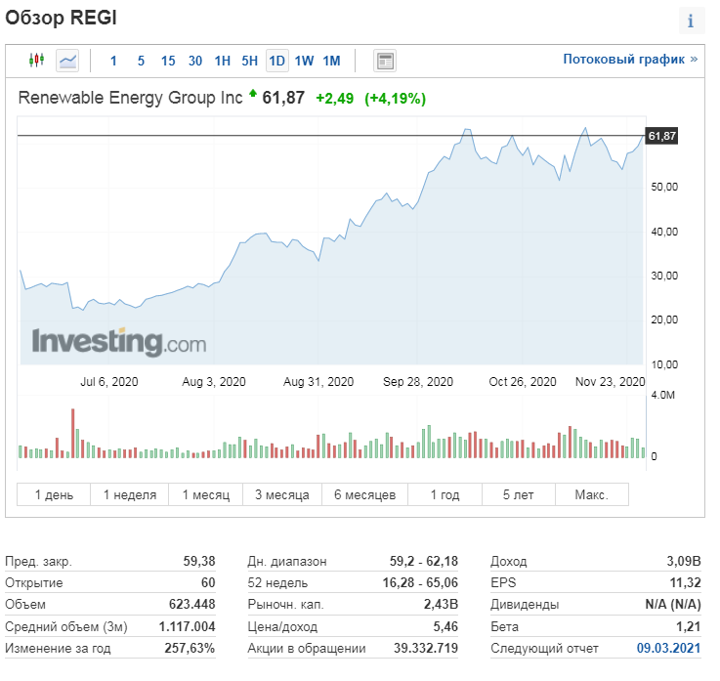Click the Рыночн. кап. value 2,43B
This screenshot has height=681, width=720.
441,604
